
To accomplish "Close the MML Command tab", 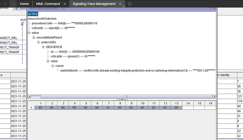I will 65,4.
